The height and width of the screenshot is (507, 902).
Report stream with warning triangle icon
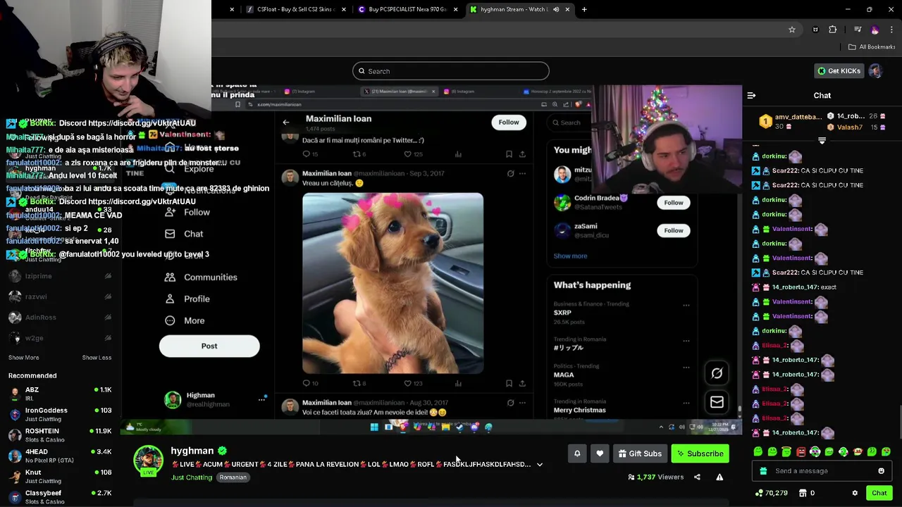[x=719, y=477]
